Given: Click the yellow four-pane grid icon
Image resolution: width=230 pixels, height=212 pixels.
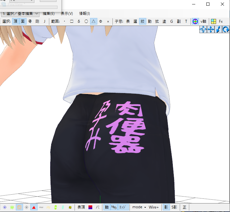Looking at the screenshot, I should click(214, 21).
